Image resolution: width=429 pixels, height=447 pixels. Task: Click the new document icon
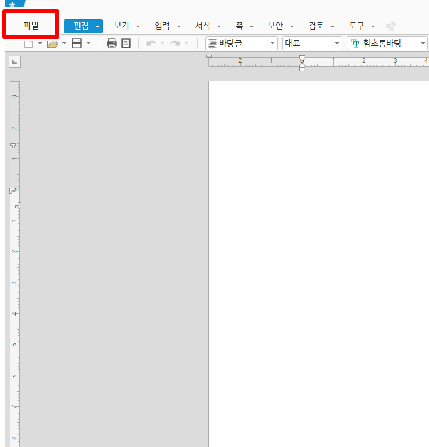(x=28, y=44)
